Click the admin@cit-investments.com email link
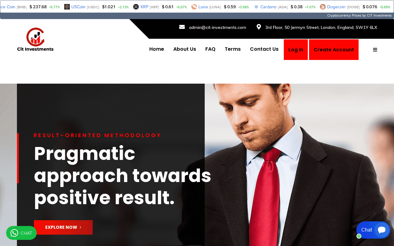 pos(218,27)
